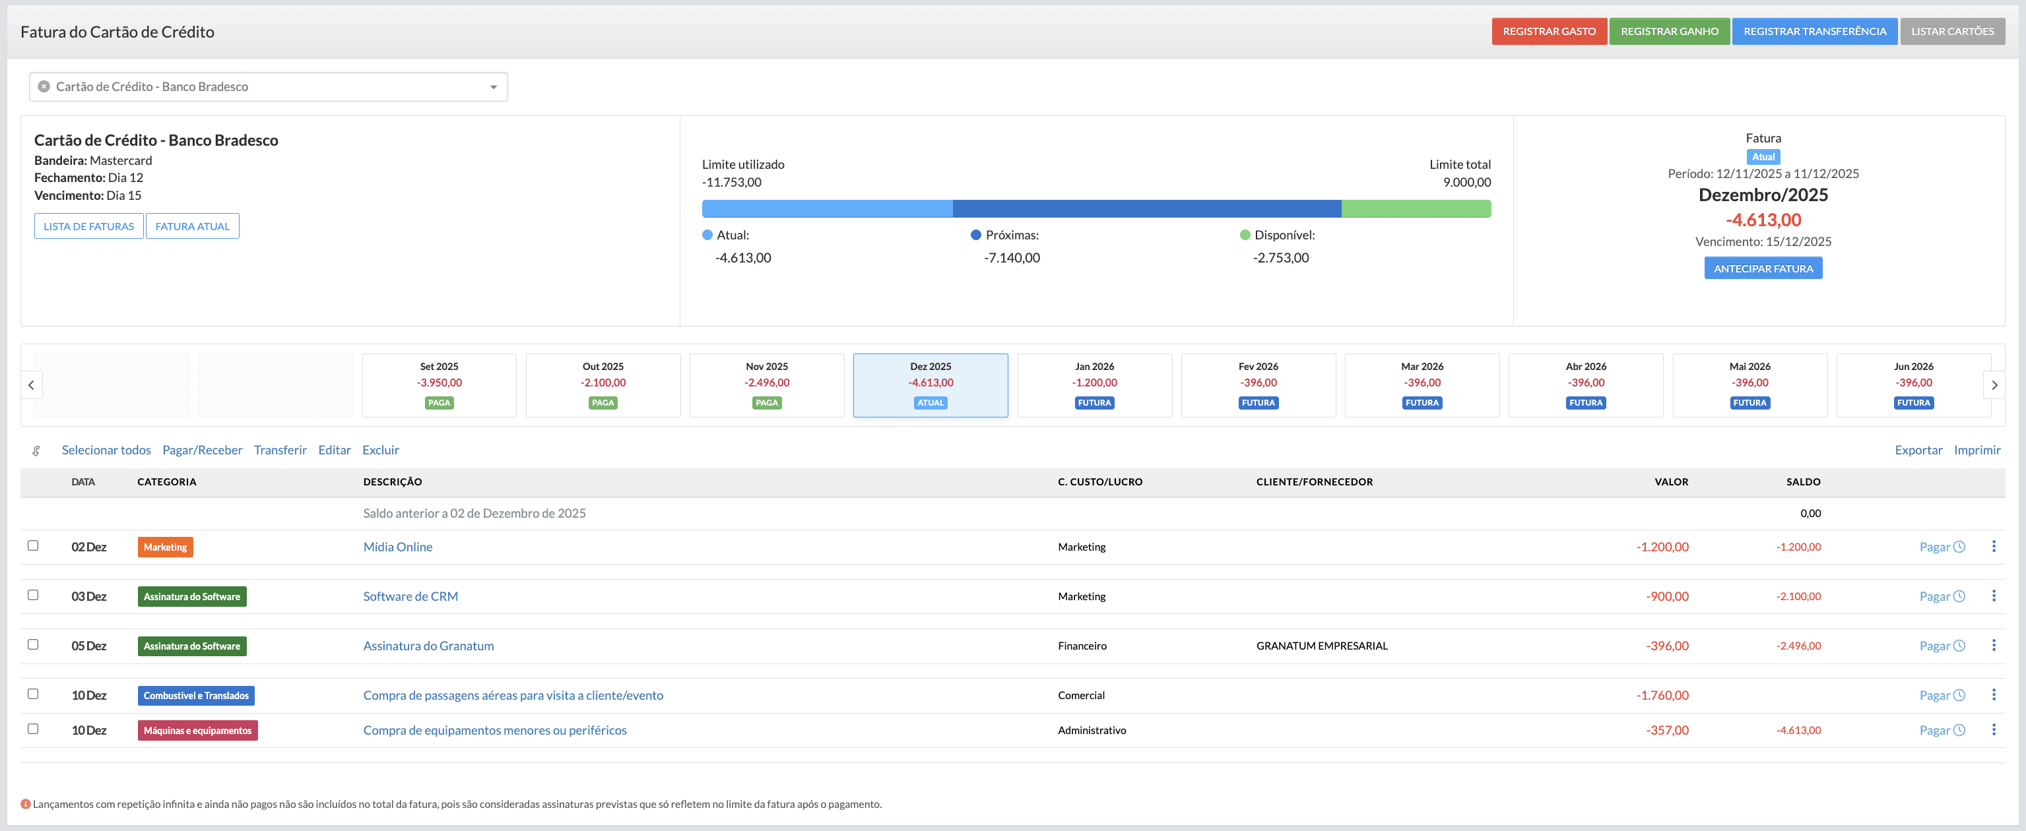
Task: Click the info icon beside the footer note
Action: (25, 804)
